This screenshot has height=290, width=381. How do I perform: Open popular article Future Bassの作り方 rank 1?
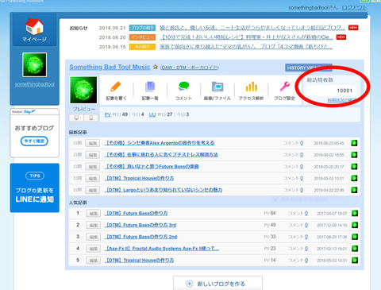(136, 213)
